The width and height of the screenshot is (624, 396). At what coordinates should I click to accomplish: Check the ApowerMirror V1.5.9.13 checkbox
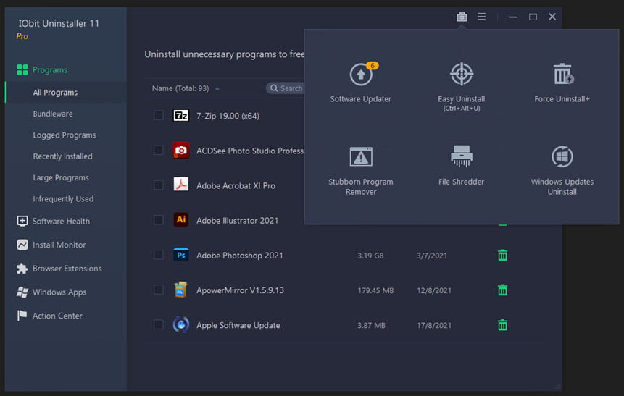point(159,290)
